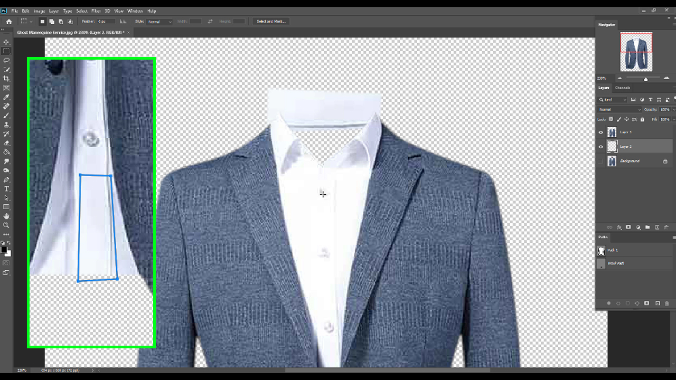Image resolution: width=676 pixels, height=380 pixels.
Task: Open the Filter menu
Action: [96, 11]
